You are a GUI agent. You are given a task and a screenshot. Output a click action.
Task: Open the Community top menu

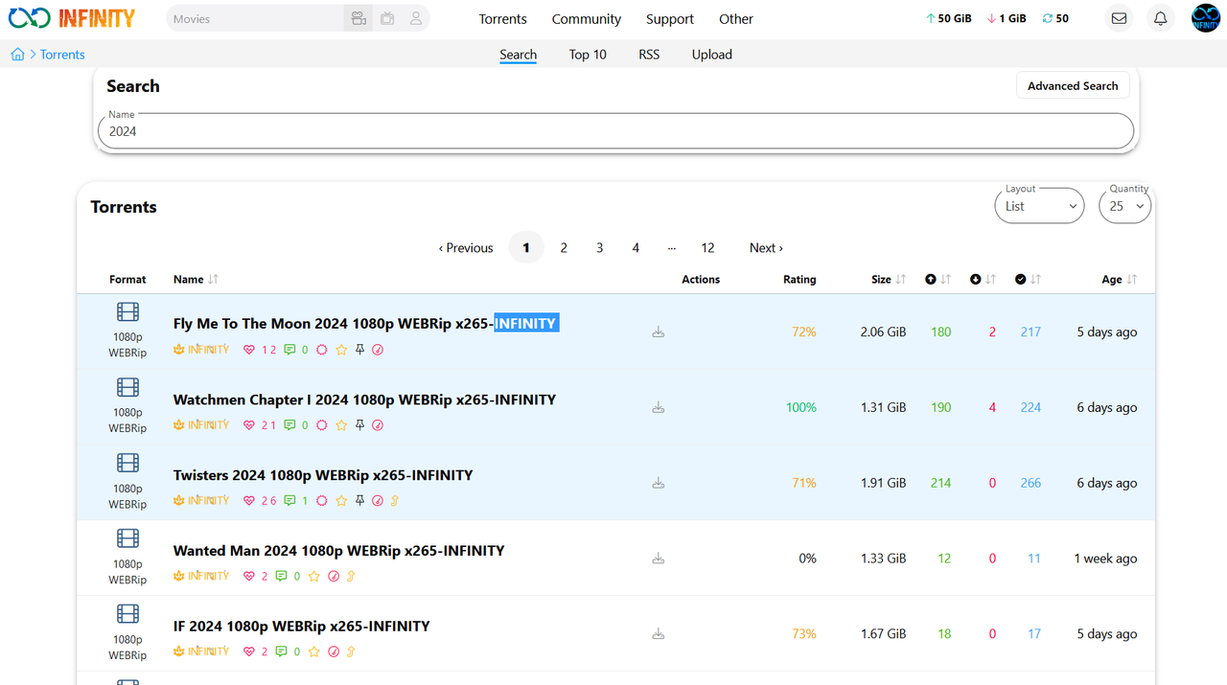click(587, 19)
